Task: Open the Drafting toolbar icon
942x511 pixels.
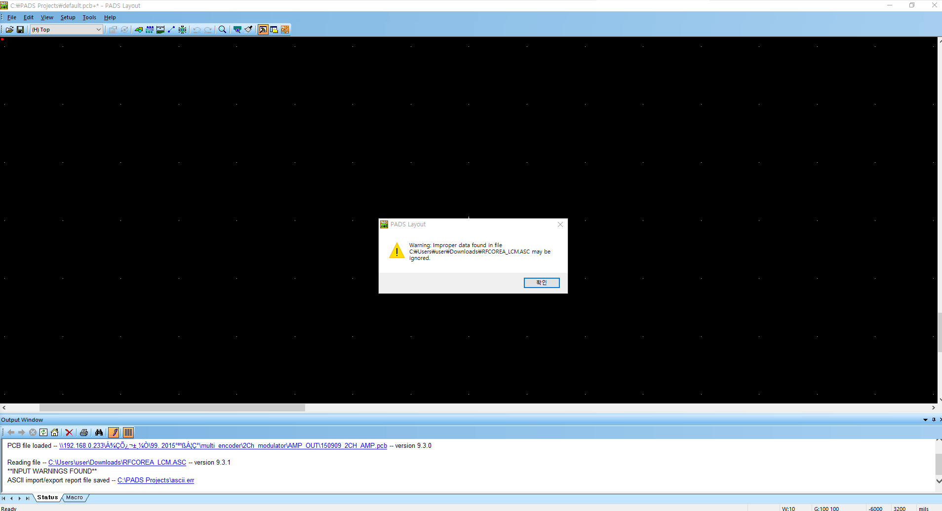Action: (139, 30)
